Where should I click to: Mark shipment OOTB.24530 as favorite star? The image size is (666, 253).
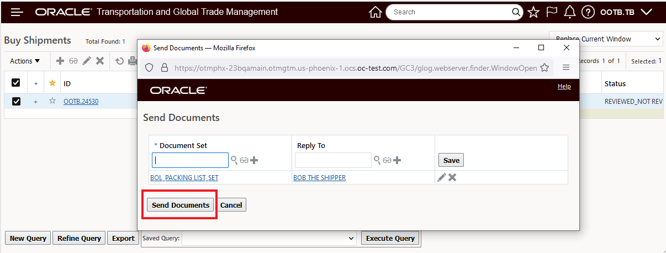pos(52,101)
